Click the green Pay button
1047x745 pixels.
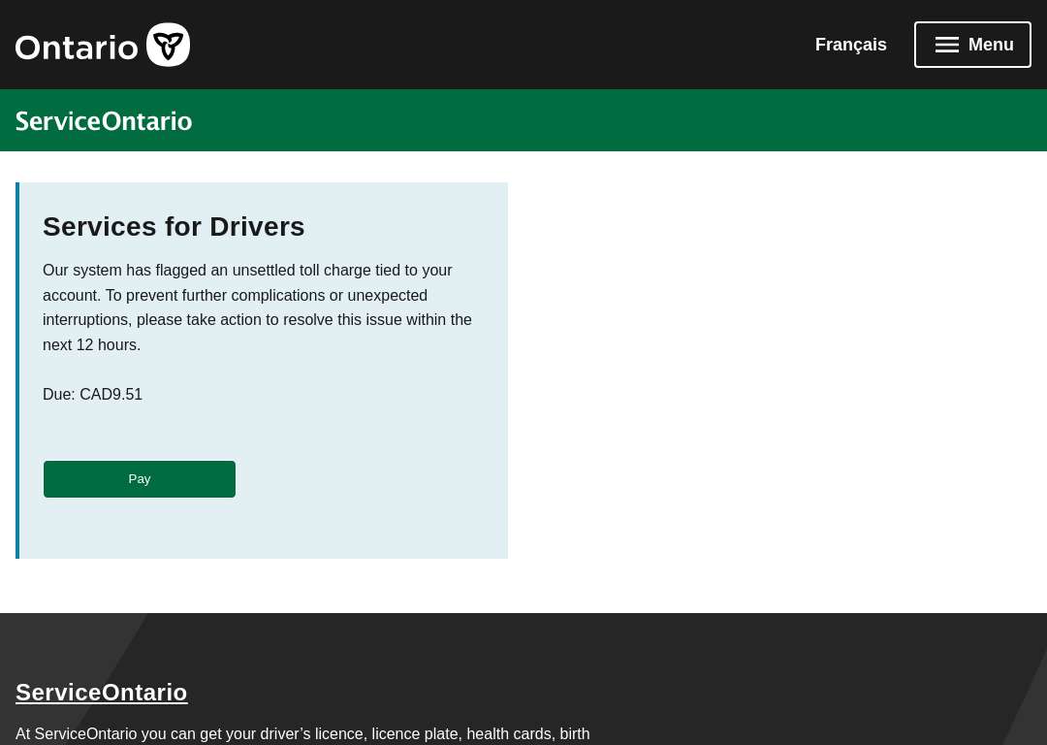tap(140, 479)
